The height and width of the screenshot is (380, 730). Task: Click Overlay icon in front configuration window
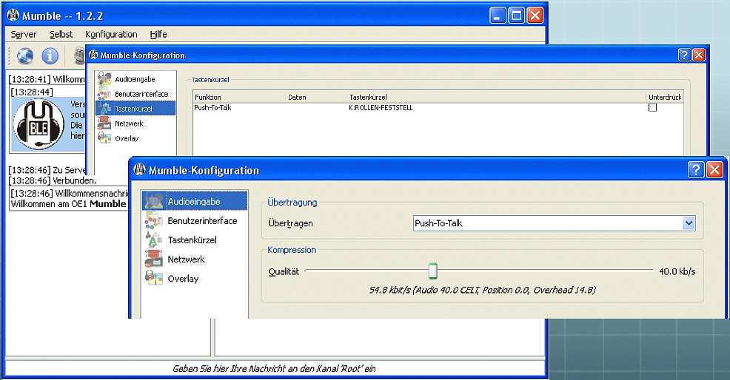tap(154, 278)
